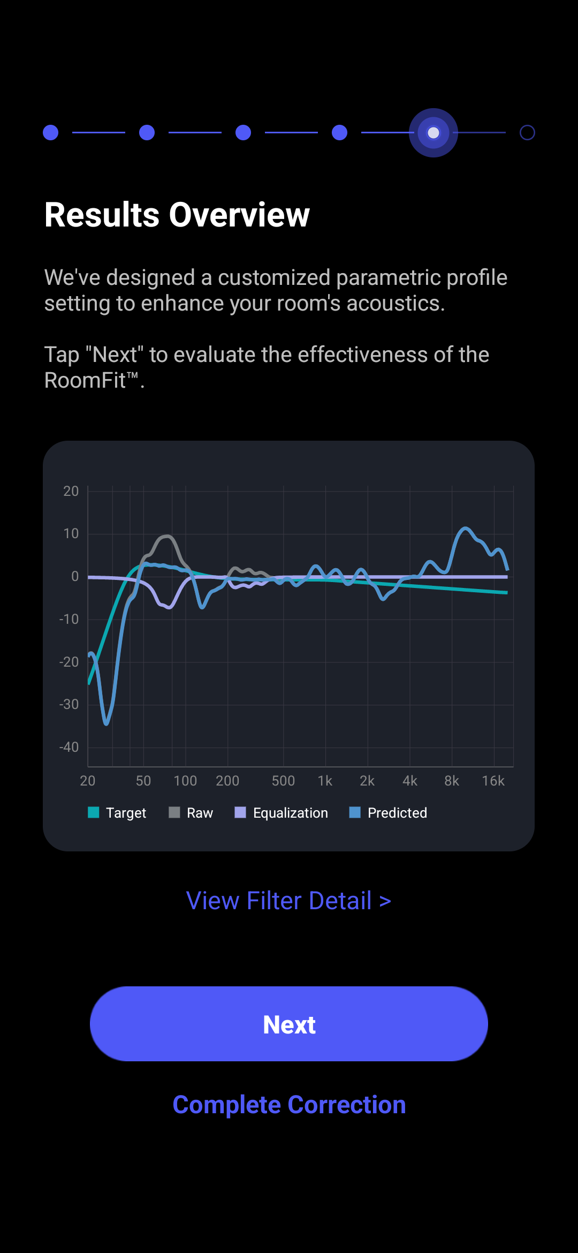Viewport: 578px width, 1253px height.
Task: Tap the final empty step circle
Action: 527,132
